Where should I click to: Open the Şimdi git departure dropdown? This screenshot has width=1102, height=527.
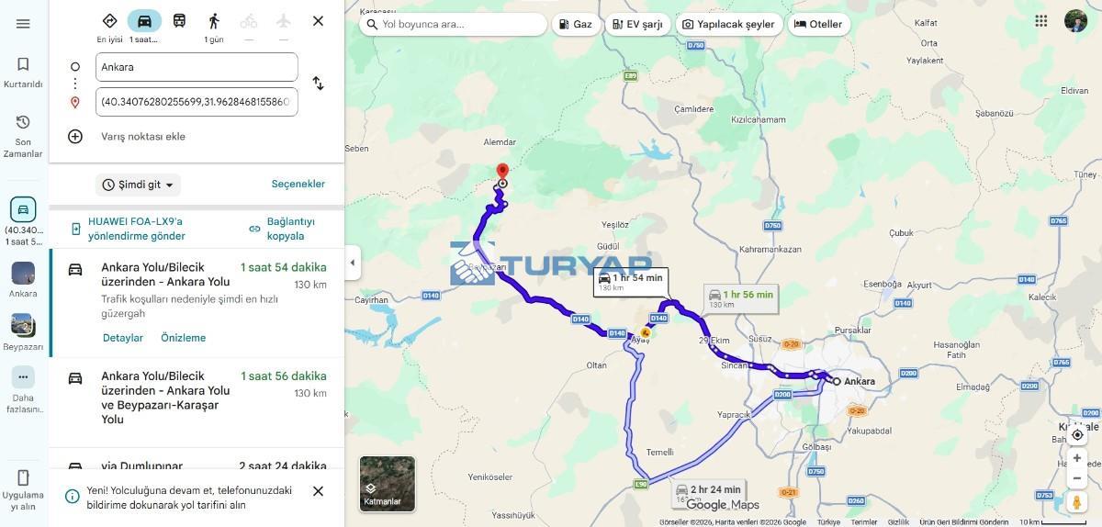coord(138,185)
